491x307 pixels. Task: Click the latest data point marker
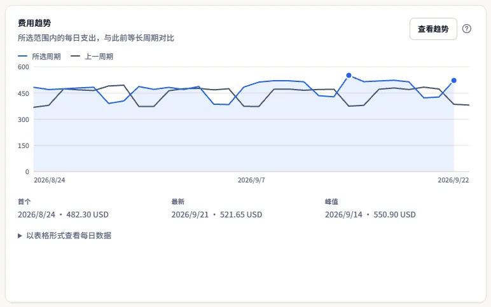point(453,81)
